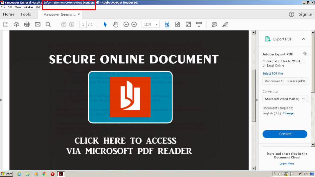315x177 pixels.
Task: Collapse the right tools pane arrow
Action: click(257, 100)
